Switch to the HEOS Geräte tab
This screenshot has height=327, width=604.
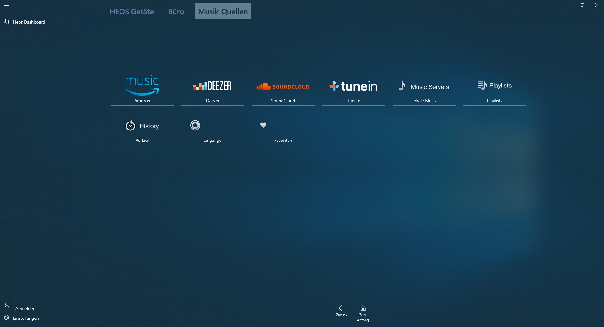click(131, 11)
